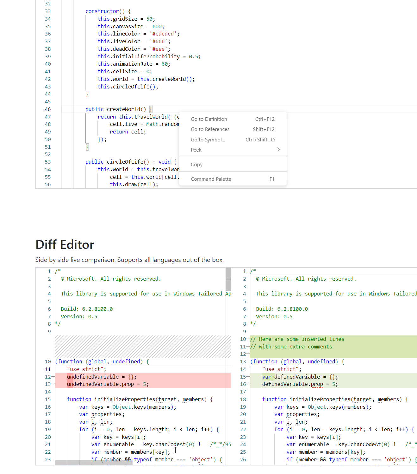Viewport: 417px width, 474px height.
Task: Click the highlighted "var" keyword on line 15
Action: [x=267, y=377]
